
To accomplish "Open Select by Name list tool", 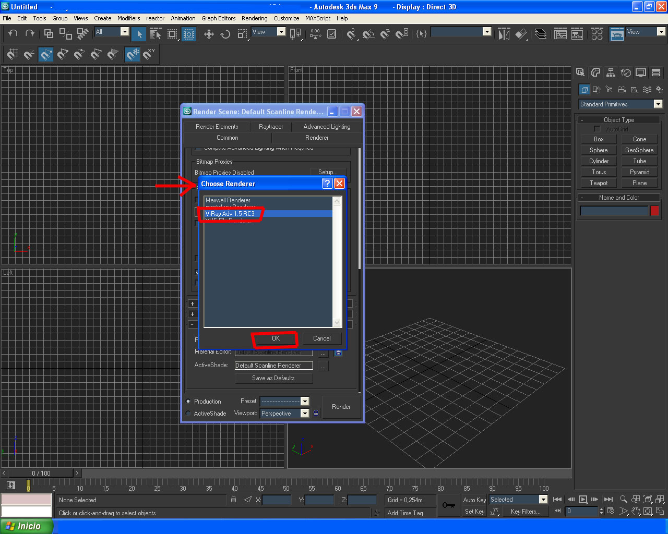I will (156, 34).
